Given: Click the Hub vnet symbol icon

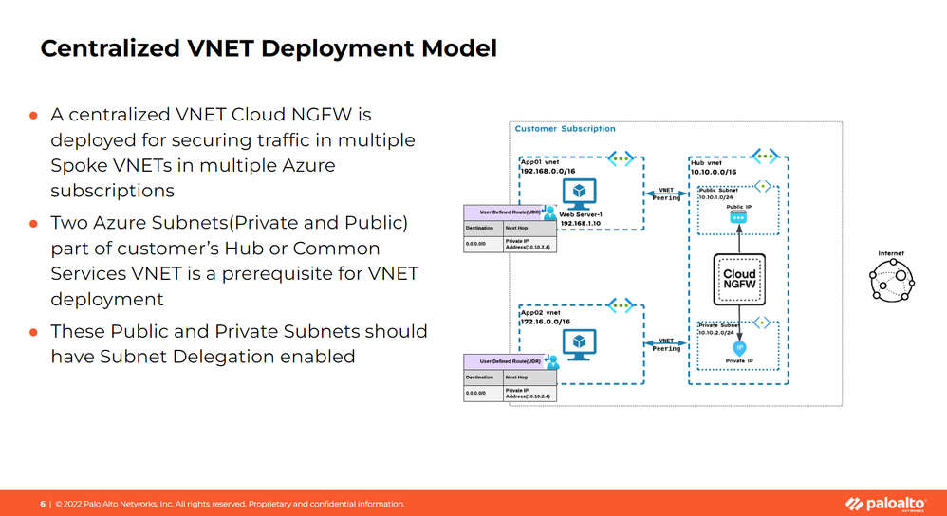Looking at the screenshot, I should (x=765, y=157).
